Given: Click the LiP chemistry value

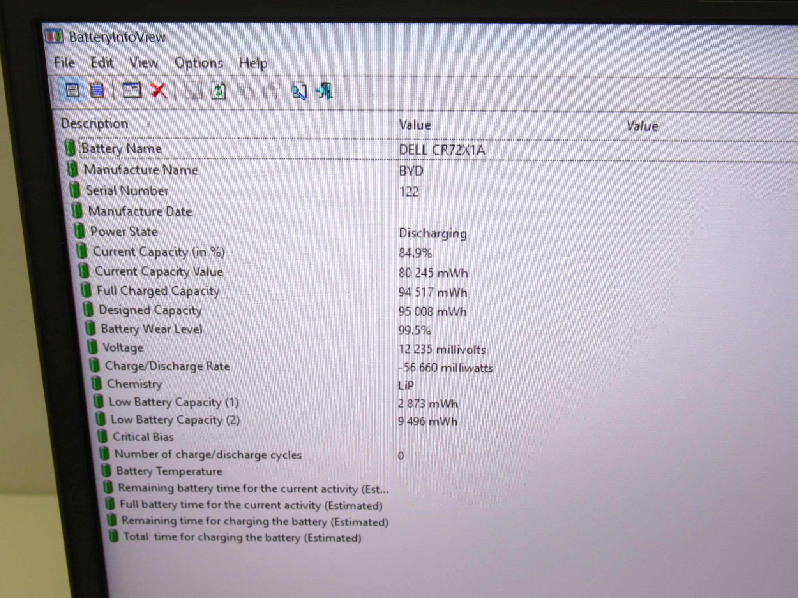Looking at the screenshot, I should 406,385.
